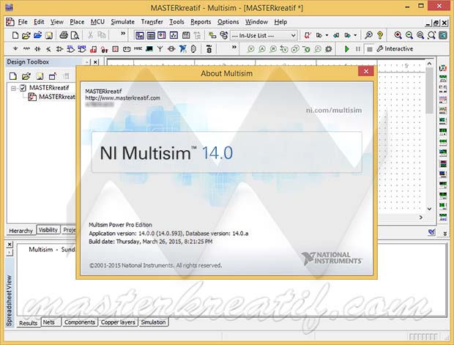Click the workspace horizontal scrollbar right arrow
The height and width of the screenshot is (345, 454).
[421, 217]
